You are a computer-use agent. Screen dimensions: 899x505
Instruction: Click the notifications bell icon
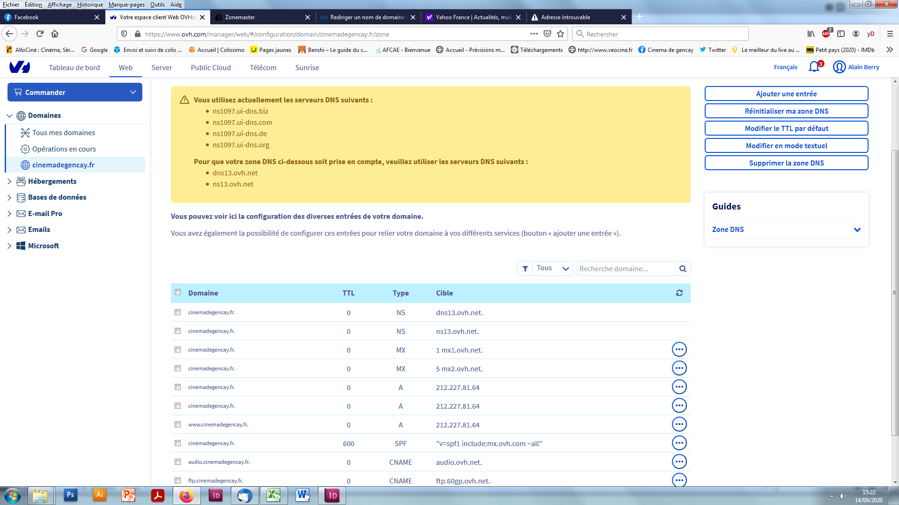tap(814, 67)
